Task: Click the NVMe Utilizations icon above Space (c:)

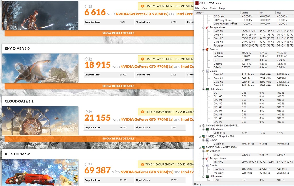Action: coord(207,129)
